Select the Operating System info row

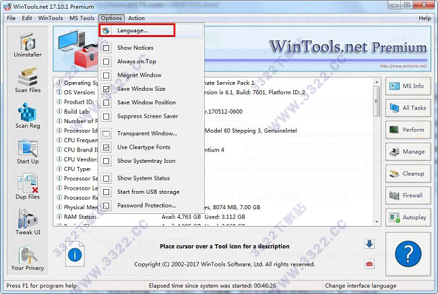tap(214, 83)
